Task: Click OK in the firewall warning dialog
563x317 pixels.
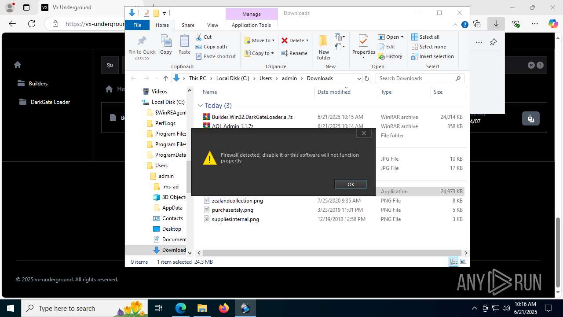Action: tap(351, 184)
